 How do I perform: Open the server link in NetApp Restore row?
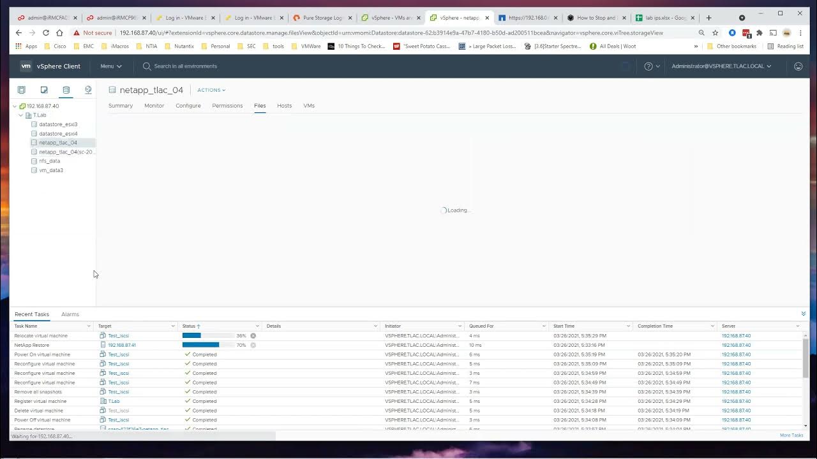tap(736, 345)
